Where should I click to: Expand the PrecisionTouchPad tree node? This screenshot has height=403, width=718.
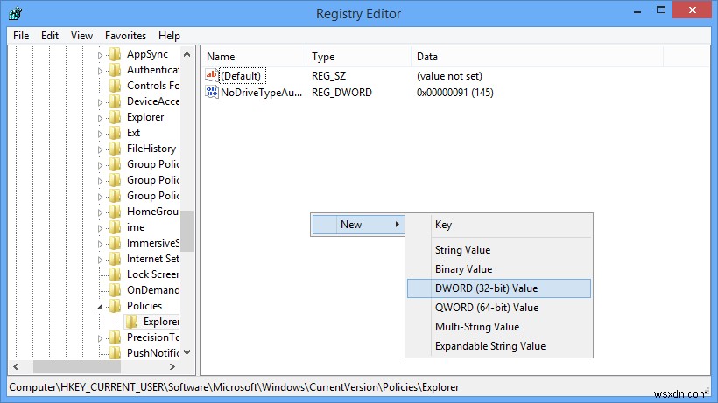[x=100, y=337]
